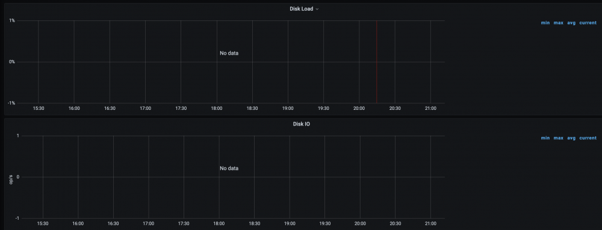Click the Disk IO panel title
This screenshot has height=230, width=602.
[302, 124]
